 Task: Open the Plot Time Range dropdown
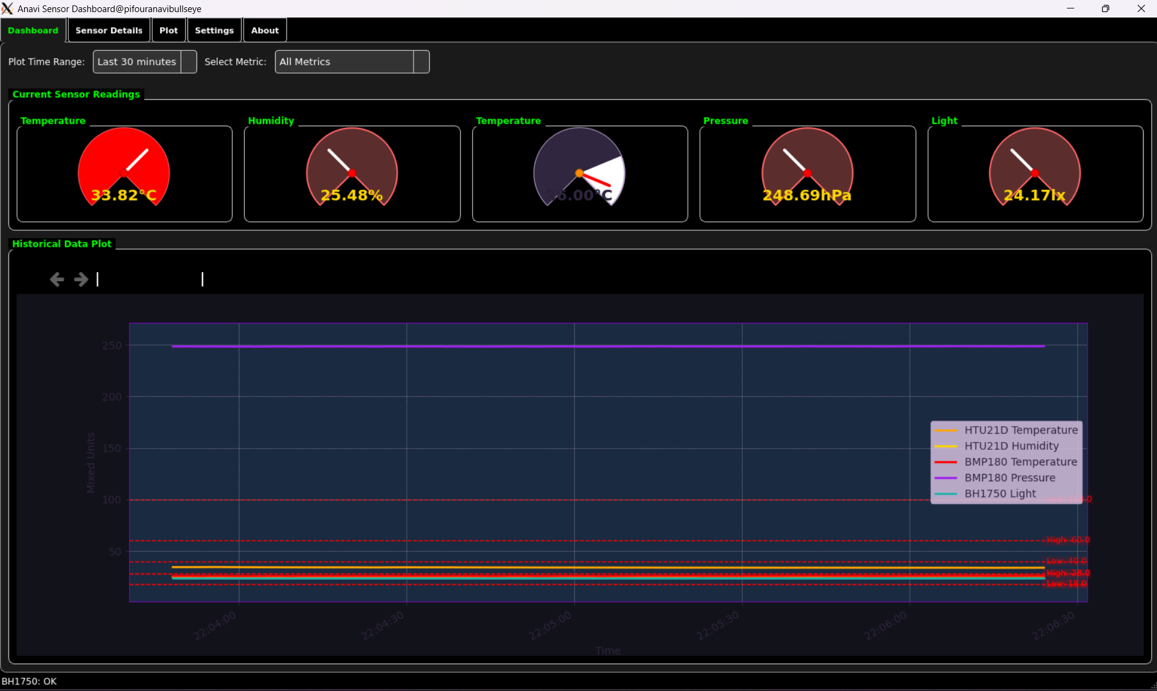tap(144, 62)
